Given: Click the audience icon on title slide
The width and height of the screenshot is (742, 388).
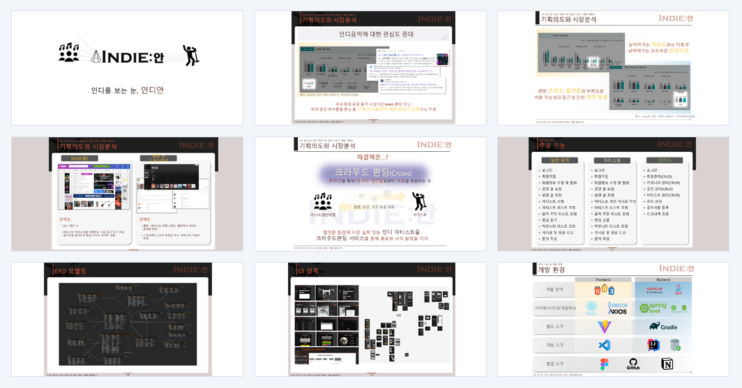Looking at the screenshot, I should (69, 52).
